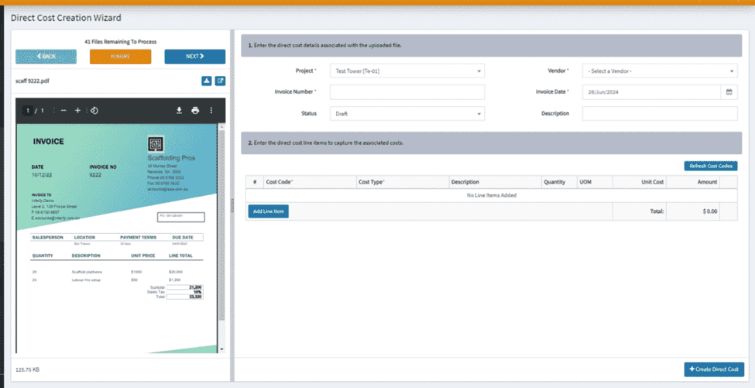Open scaff 9222.pdf in a new window
The height and width of the screenshot is (388, 755).
[x=220, y=81]
